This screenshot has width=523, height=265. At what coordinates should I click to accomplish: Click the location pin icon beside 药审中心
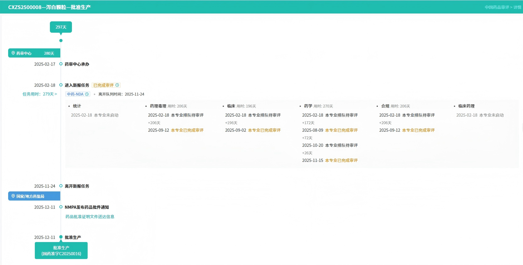(x=13, y=53)
